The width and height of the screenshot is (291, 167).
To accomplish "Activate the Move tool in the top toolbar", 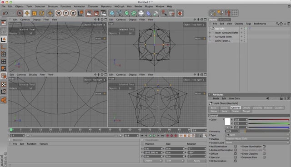I will pyautogui.click(x=27, y=13).
